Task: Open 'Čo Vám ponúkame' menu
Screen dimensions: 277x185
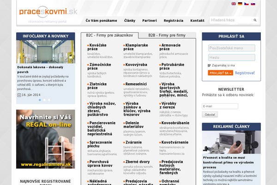Action: [x=101, y=20]
